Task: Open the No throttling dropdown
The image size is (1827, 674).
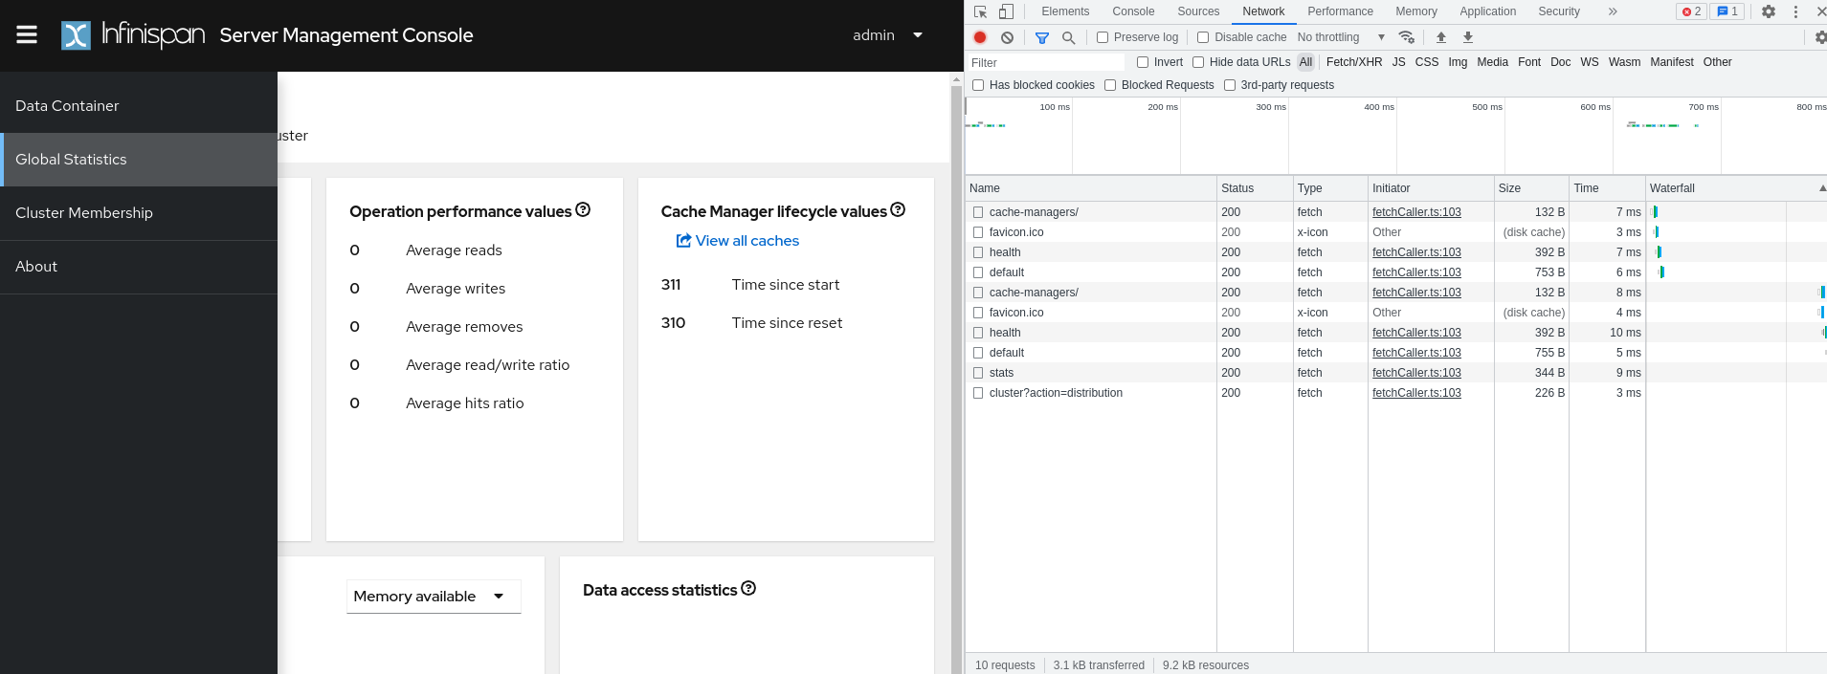Action: (1341, 37)
